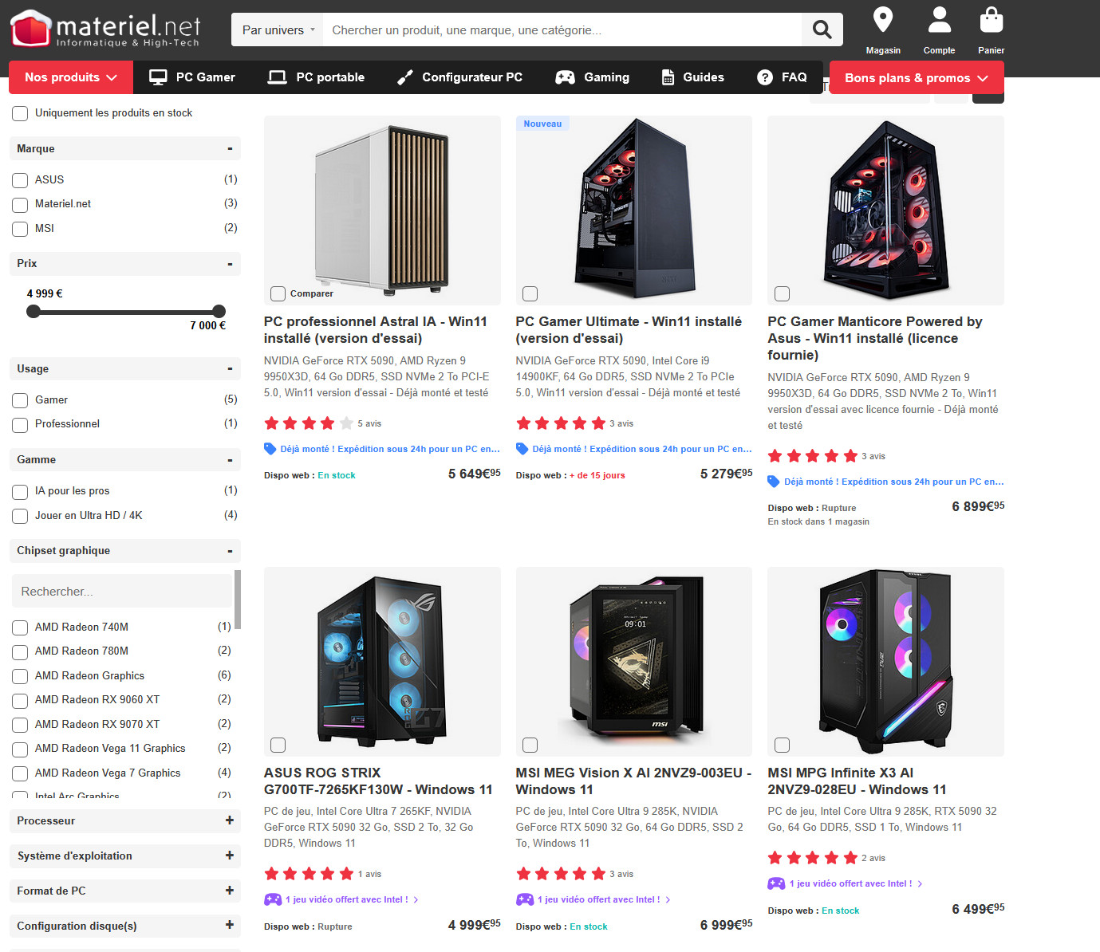Click the maximum price slider handle
Viewport: 1100px width, 952px height.
coord(219,311)
